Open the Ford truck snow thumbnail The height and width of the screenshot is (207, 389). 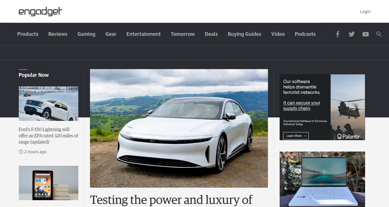(x=48, y=103)
